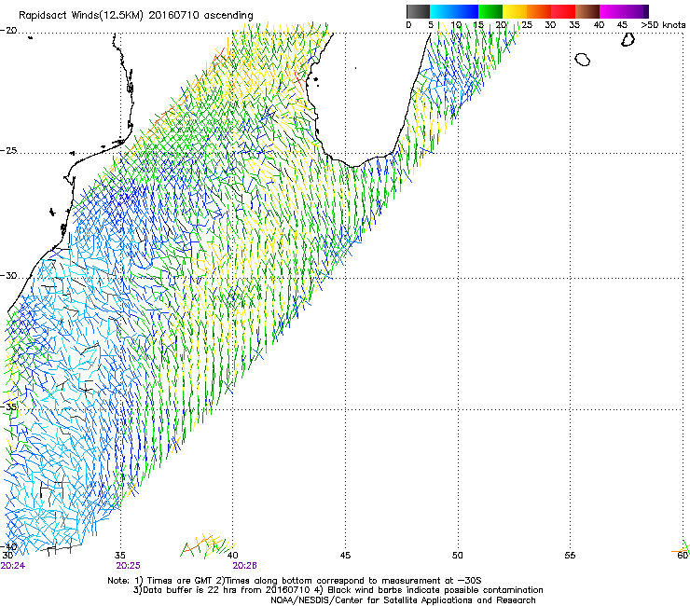Viewport: 690px width, 606px height.
Task: Click the -25 latitude axis label
Action: click(8, 151)
